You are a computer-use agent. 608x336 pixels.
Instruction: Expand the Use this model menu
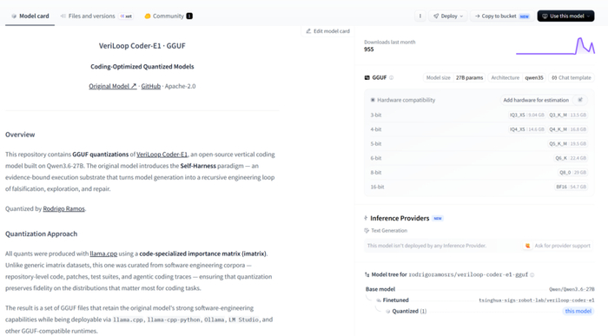point(565,16)
